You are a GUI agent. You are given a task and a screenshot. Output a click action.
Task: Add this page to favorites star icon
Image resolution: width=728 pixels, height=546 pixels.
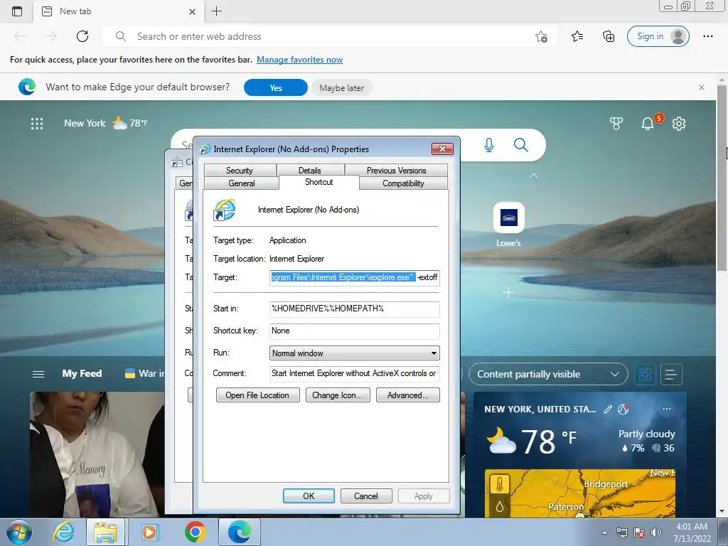(541, 36)
